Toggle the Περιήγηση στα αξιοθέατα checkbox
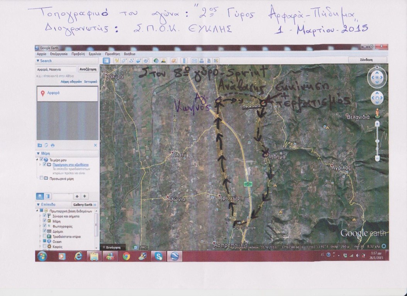Viewport: 407px width, 296px height. pos(44,165)
